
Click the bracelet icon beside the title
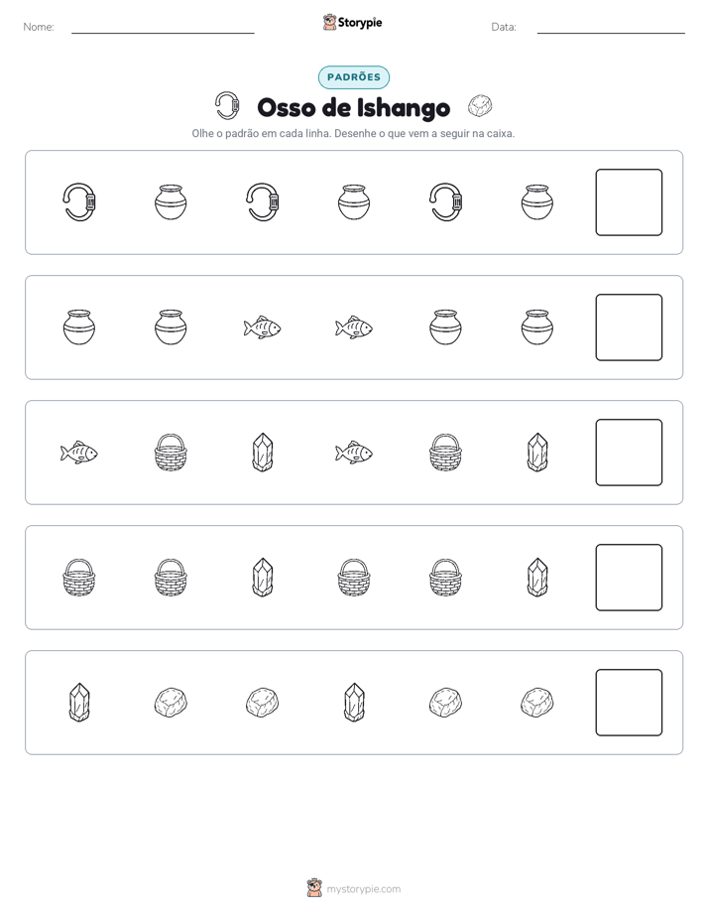tap(227, 106)
